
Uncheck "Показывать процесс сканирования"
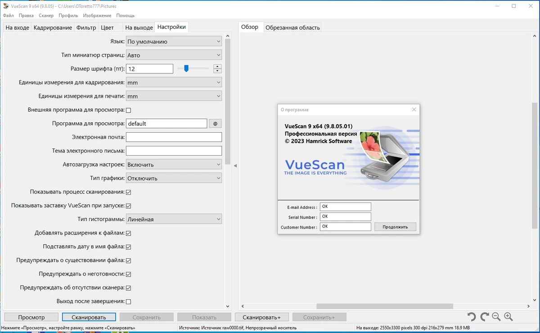point(128,192)
